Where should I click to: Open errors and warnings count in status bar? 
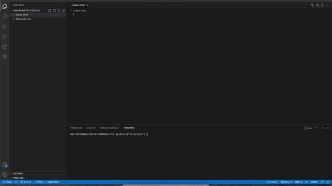coord(25,182)
